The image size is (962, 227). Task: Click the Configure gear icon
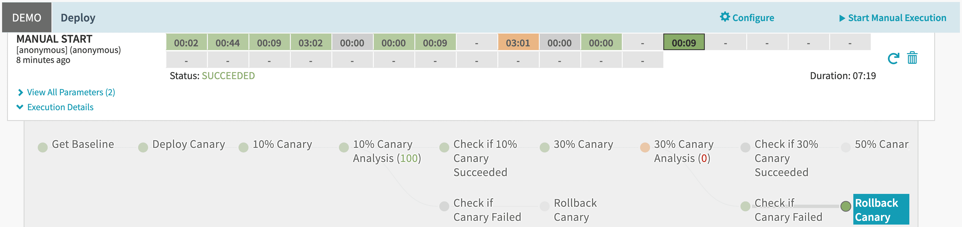coord(725,17)
